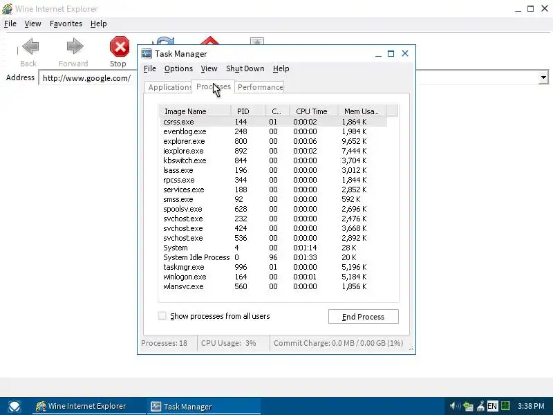Click the Wine Internet Explorer title bar icon
Screen dimensions: 553x415
coord(7,8)
